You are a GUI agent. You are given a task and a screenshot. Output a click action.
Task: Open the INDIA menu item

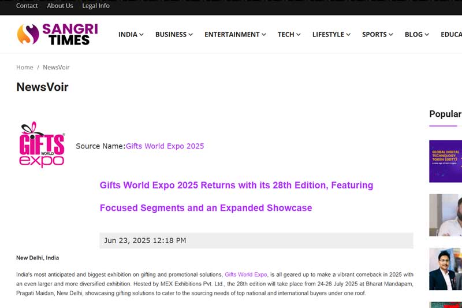(128, 35)
